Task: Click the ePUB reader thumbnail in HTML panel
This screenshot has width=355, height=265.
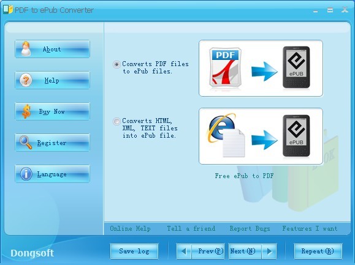Action: pyautogui.click(x=296, y=136)
